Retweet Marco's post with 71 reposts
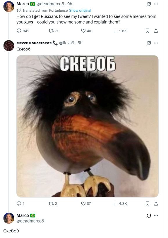Image resolution: width=168 pixels, height=238 pixels. point(53,31)
